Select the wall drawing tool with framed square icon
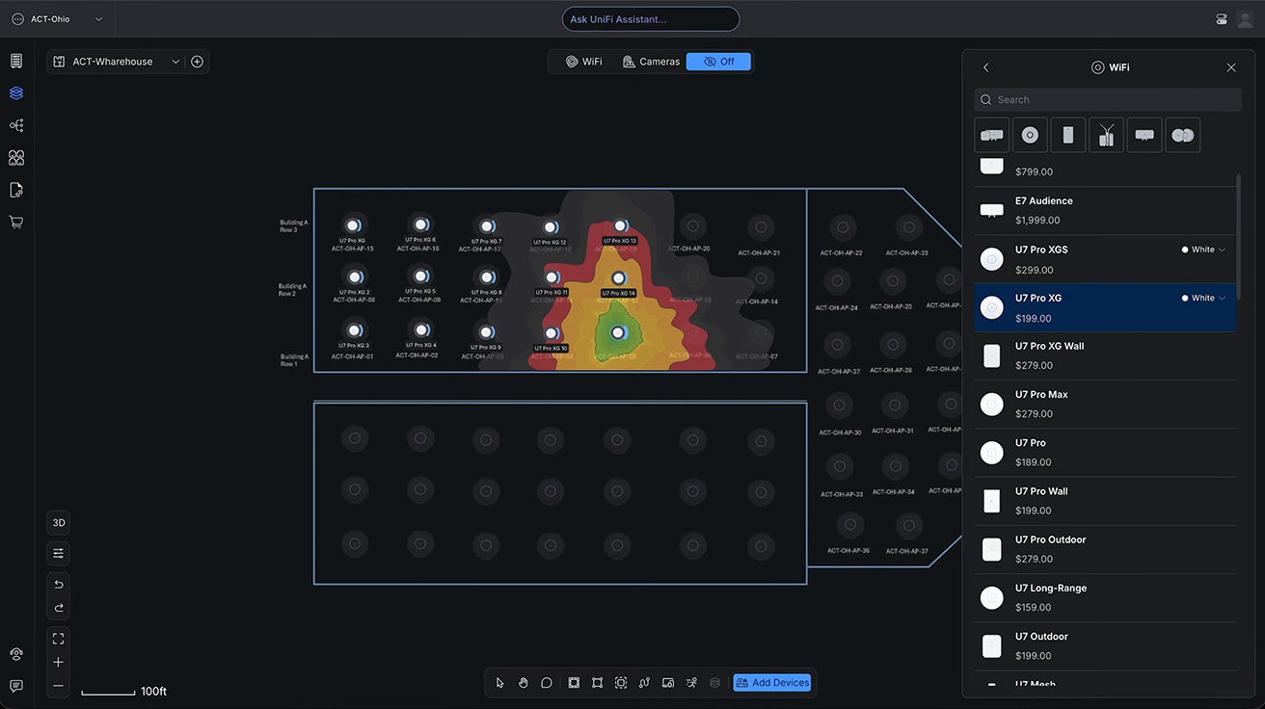1265x709 pixels. pyautogui.click(x=574, y=683)
